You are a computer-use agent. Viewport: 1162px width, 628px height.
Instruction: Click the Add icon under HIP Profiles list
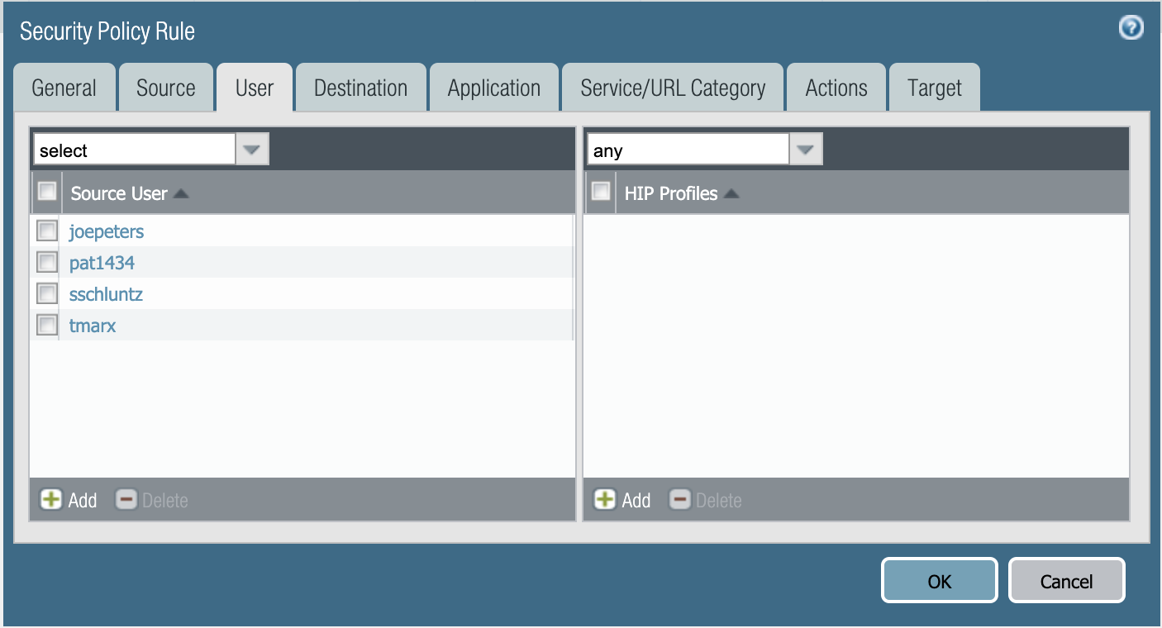point(605,500)
